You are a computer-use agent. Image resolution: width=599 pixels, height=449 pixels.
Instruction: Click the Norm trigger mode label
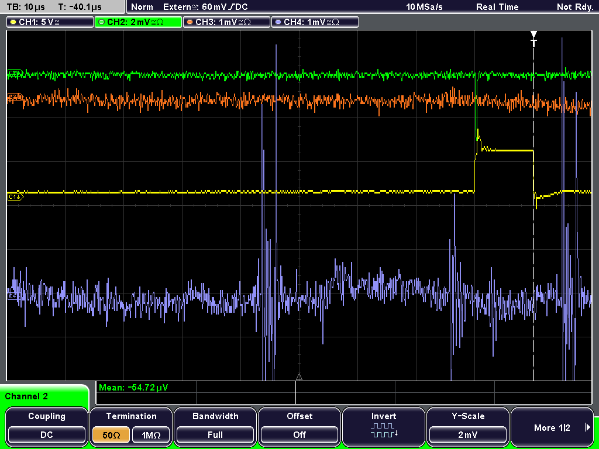tap(142, 7)
